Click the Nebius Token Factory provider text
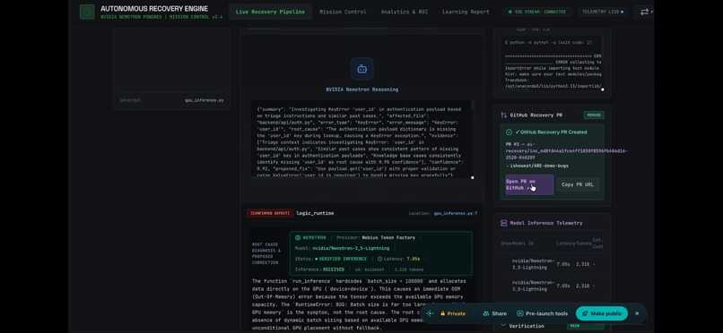Screen dimensions: 723x333 coord(388,238)
